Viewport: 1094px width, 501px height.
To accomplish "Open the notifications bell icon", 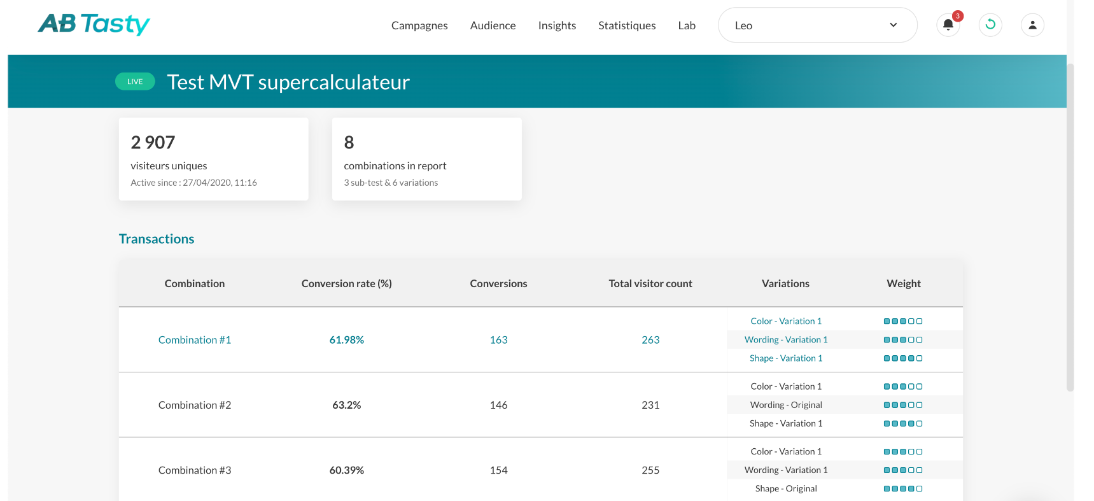I will [x=948, y=25].
